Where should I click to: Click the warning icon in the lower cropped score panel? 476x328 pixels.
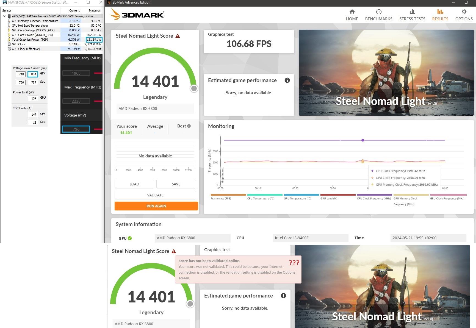(x=174, y=251)
